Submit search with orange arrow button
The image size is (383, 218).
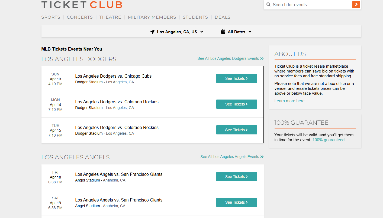(356, 5)
